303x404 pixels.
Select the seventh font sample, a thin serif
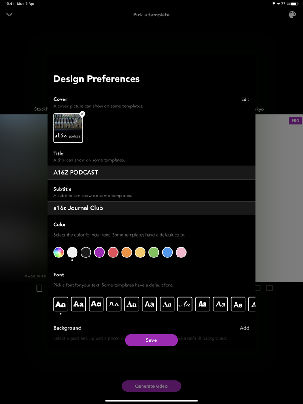click(167, 304)
